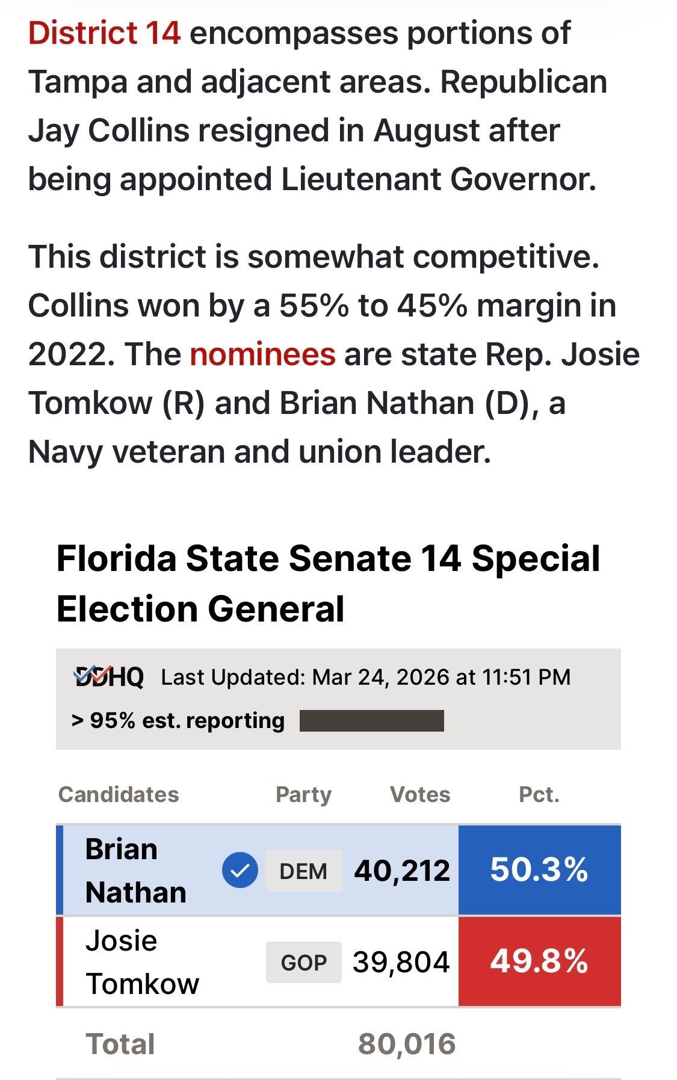Image resolution: width=677 pixels, height=1080 pixels.
Task: Click the blue winner checkmark icon
Action: pyautogui.click(x=240, y=870)
